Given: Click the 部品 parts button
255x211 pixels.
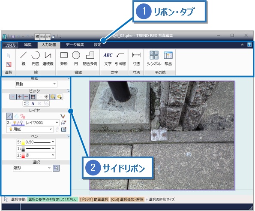Looking at the screenshot, I should tap(168, 58).
